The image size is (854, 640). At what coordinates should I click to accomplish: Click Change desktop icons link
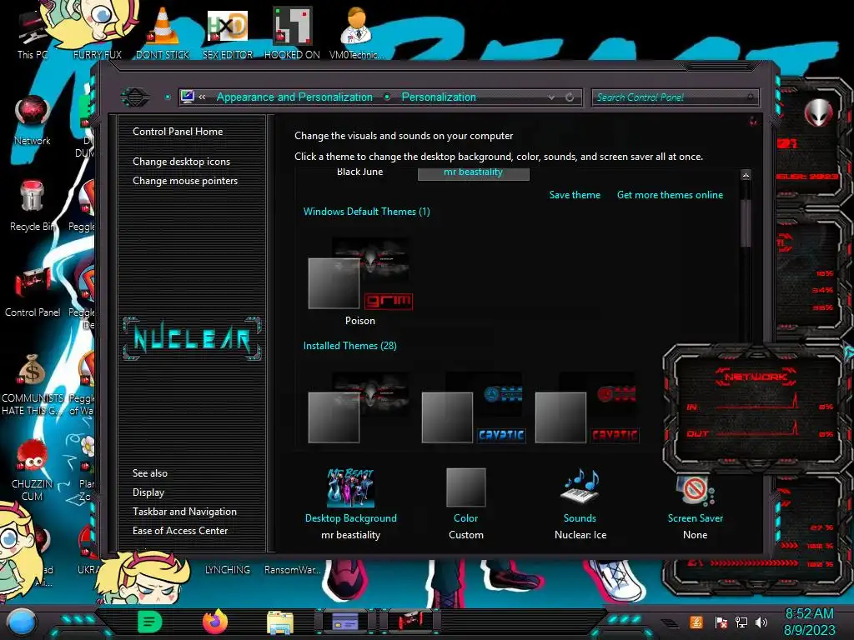tap(181, 162)
